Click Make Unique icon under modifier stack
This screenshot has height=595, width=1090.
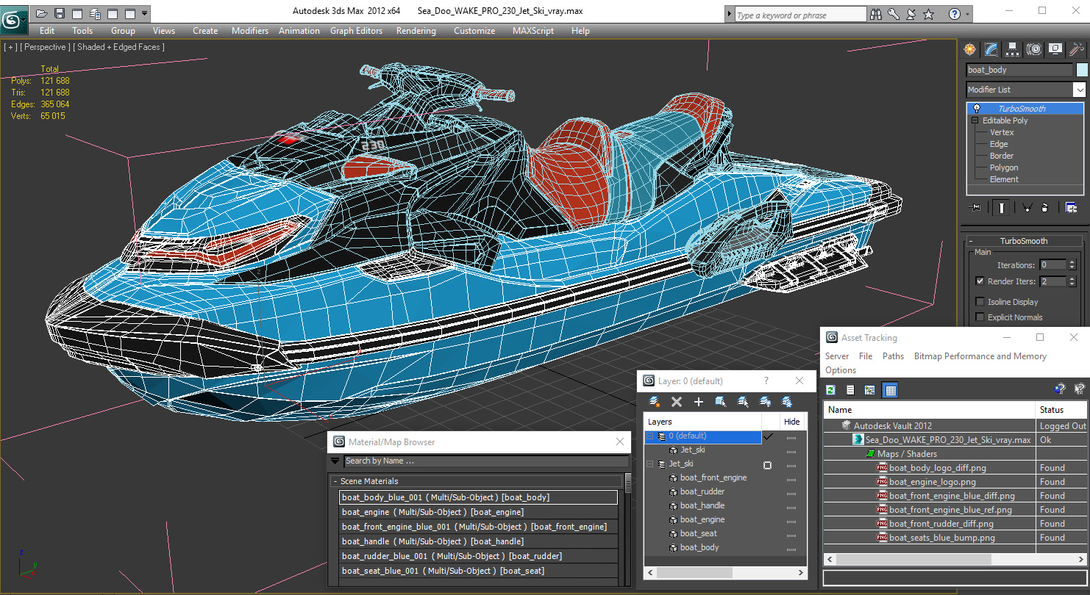tap(1027, 208)
